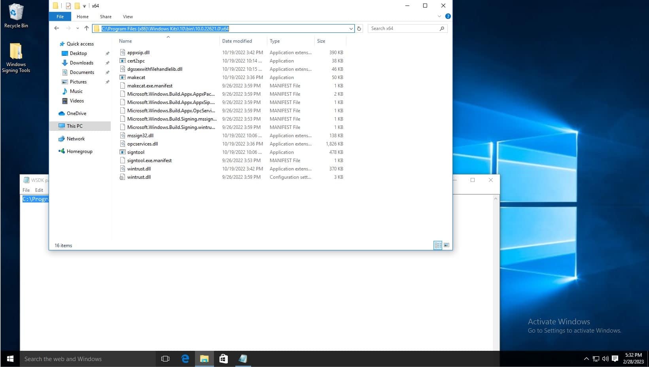
Task: Switch to large icons view
Action: (447, 245)
